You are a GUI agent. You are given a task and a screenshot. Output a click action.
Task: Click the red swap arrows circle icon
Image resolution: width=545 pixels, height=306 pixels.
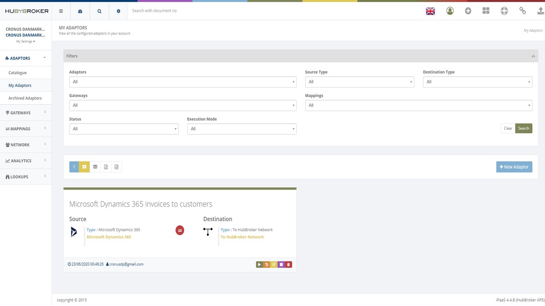coord(180,230)
